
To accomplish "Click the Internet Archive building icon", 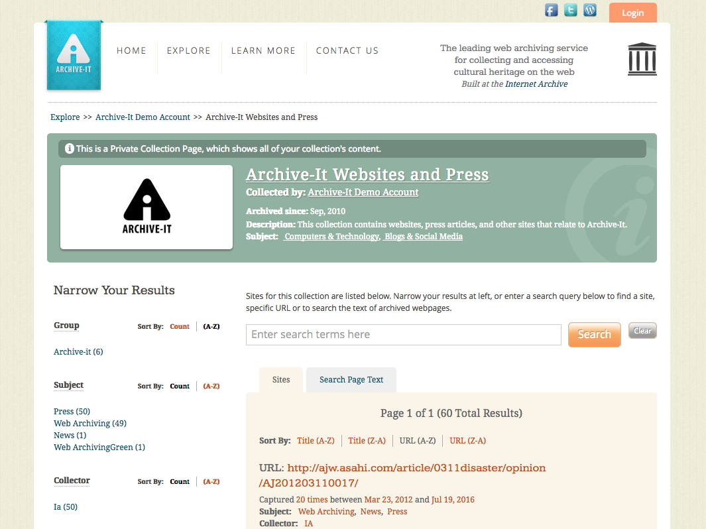I will tap(642, 59).
